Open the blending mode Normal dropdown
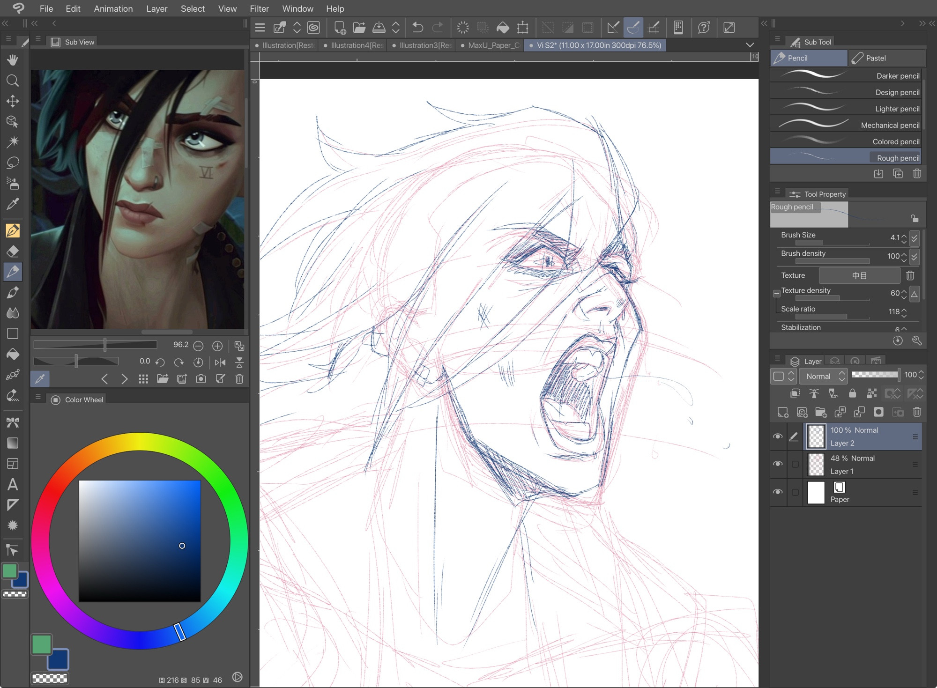 coord(824,376)
